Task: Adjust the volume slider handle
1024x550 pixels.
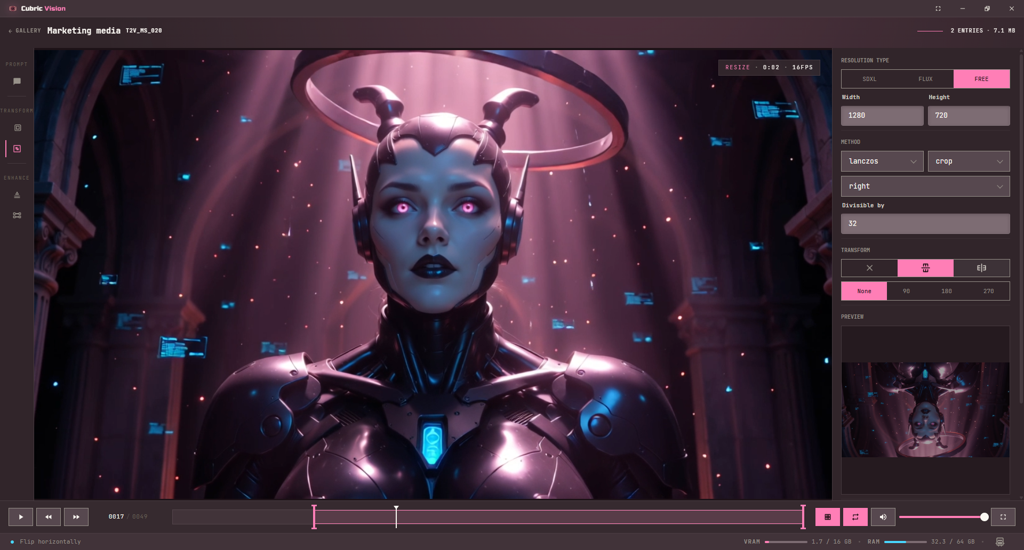Action: click(985, 517)
